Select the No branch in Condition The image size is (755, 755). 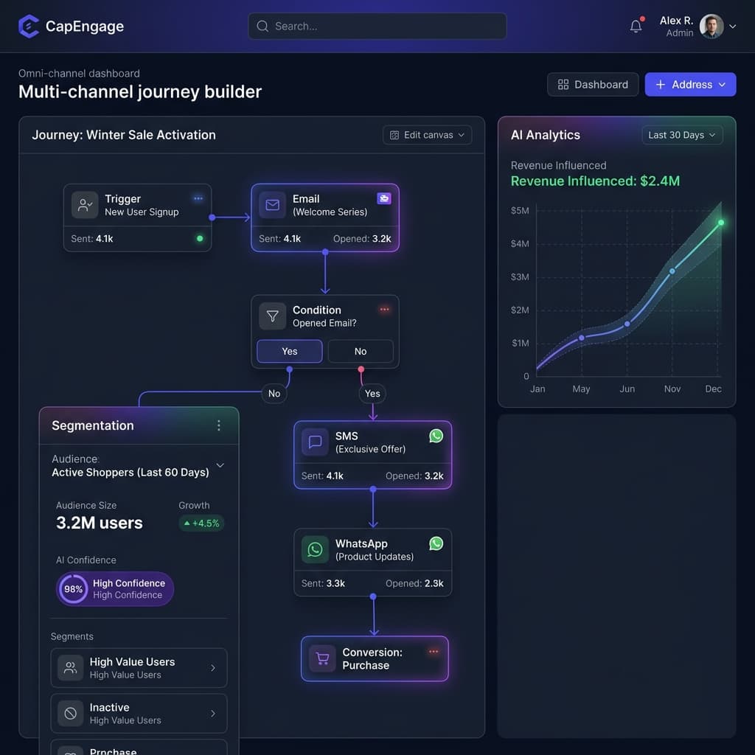361,352
